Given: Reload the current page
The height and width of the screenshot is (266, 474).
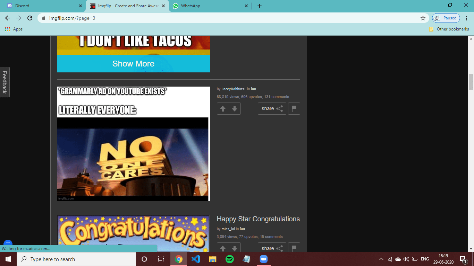Looking at the screenshot, I should 30,18.
